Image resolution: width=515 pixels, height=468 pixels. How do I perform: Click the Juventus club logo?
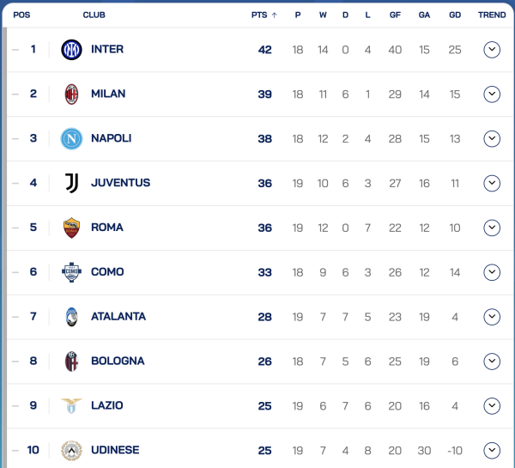[x=71, y=183]
